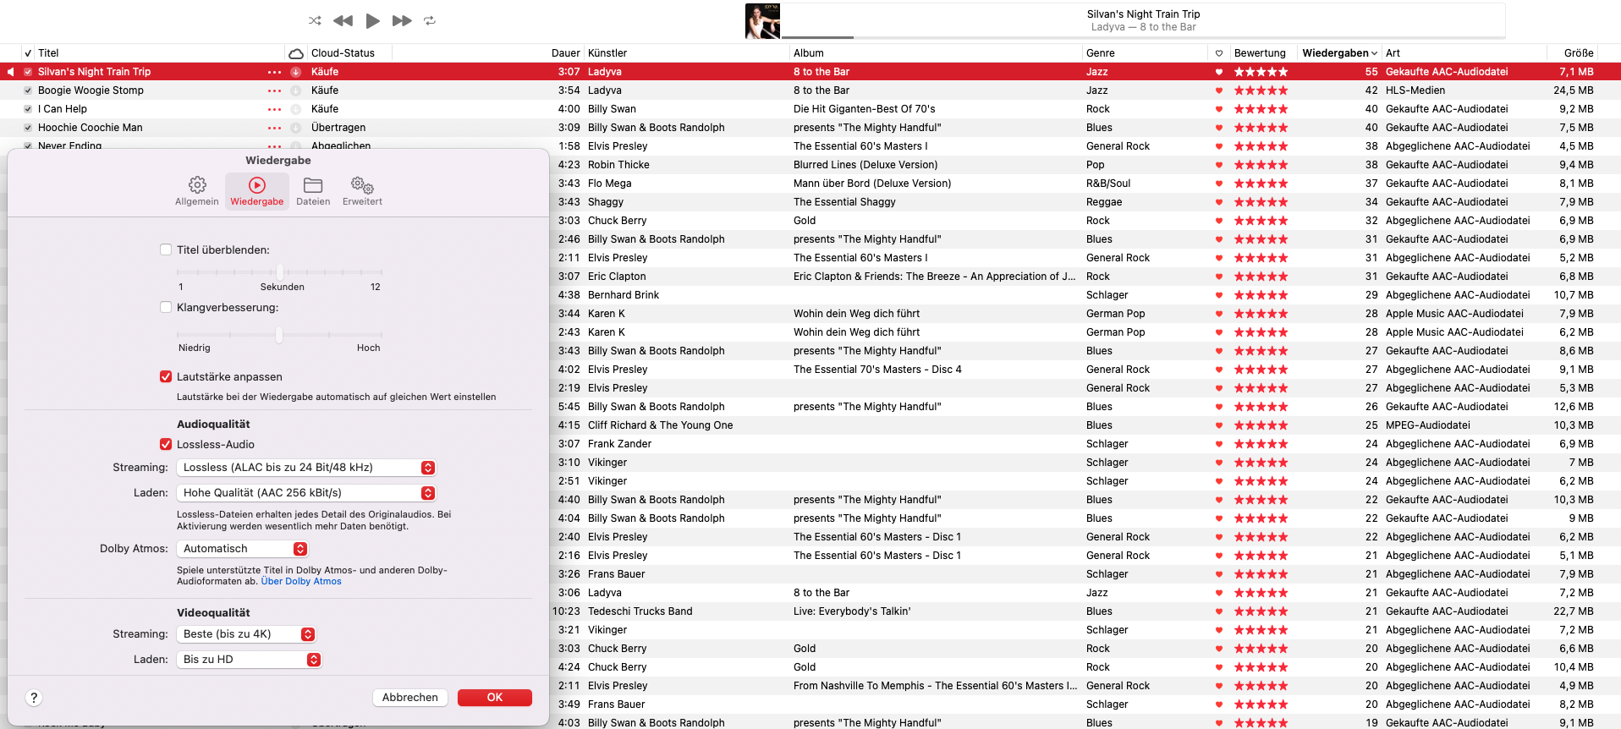Enable the Klangverbesserung checkbox
This screenshot has width=1621, height=729.
click(166, 307)
